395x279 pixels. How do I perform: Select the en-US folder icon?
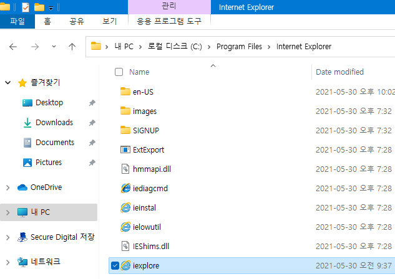[x=125, y=92]
